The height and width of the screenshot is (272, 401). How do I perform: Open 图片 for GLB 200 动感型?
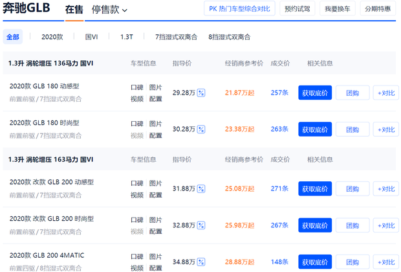155,183
